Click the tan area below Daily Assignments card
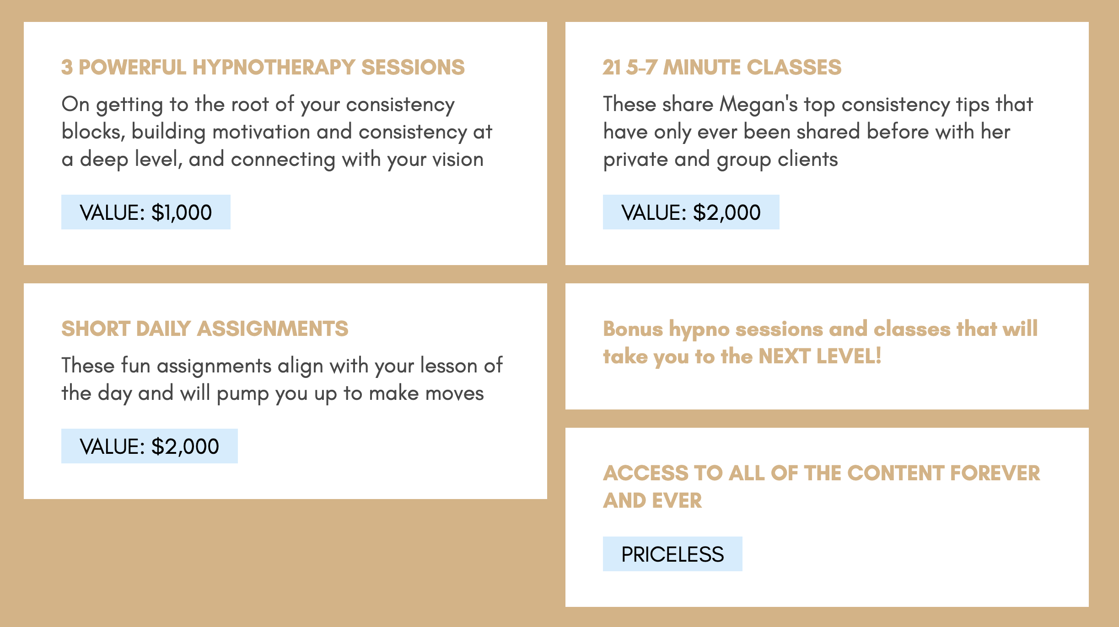The image size is (1119, 627). pos(285,562)
